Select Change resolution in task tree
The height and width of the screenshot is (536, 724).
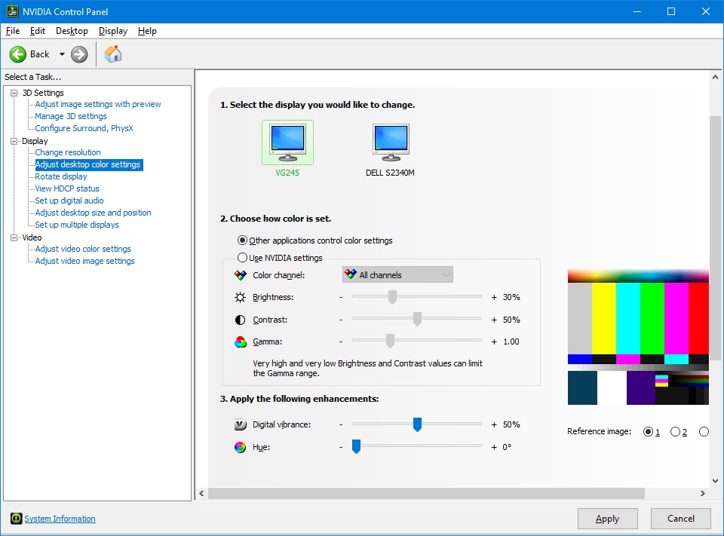click(x=68, y=152)
